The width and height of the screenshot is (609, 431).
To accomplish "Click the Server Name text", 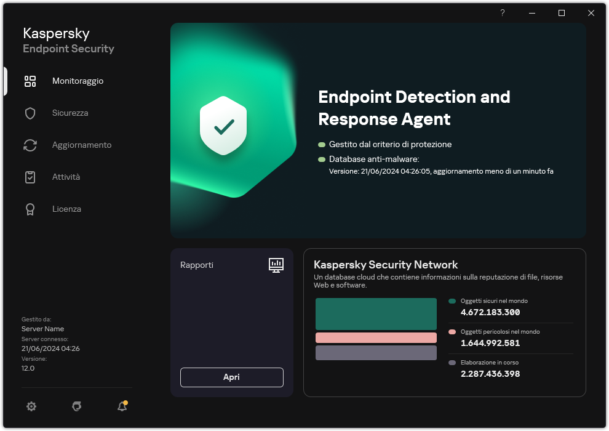I will point(42,329).
